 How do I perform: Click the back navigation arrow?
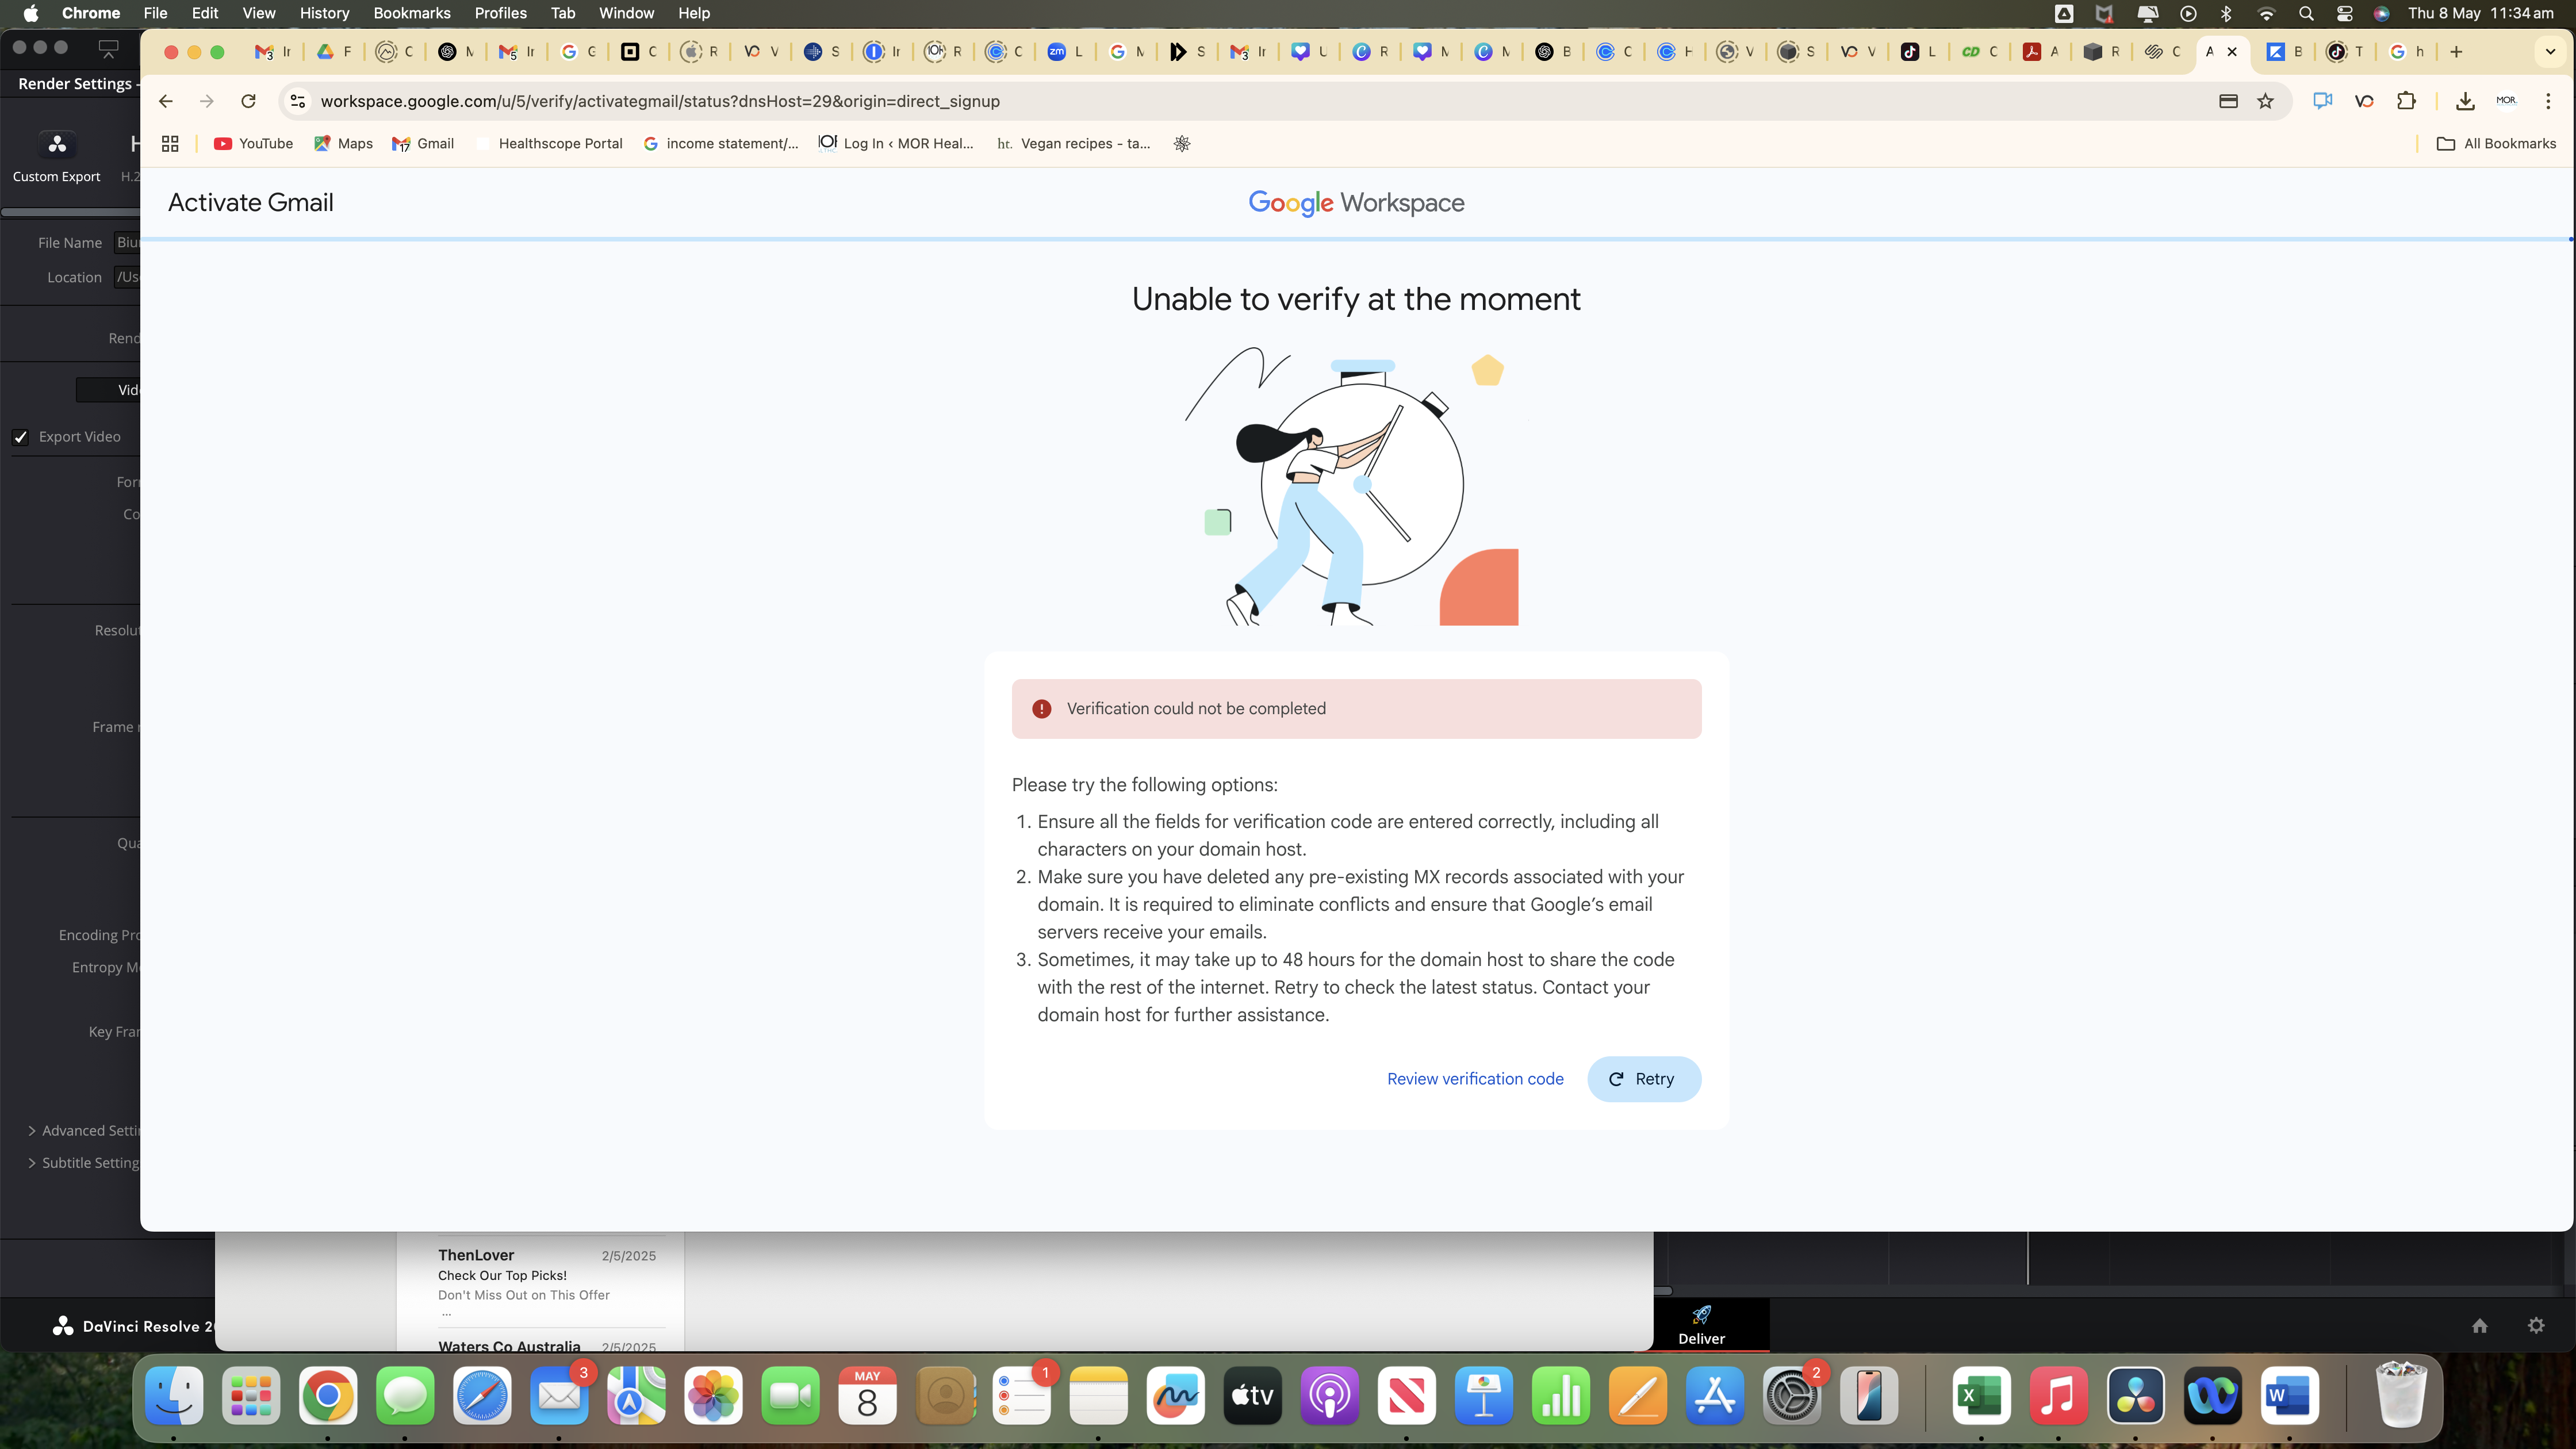click(x=166, y=101)
